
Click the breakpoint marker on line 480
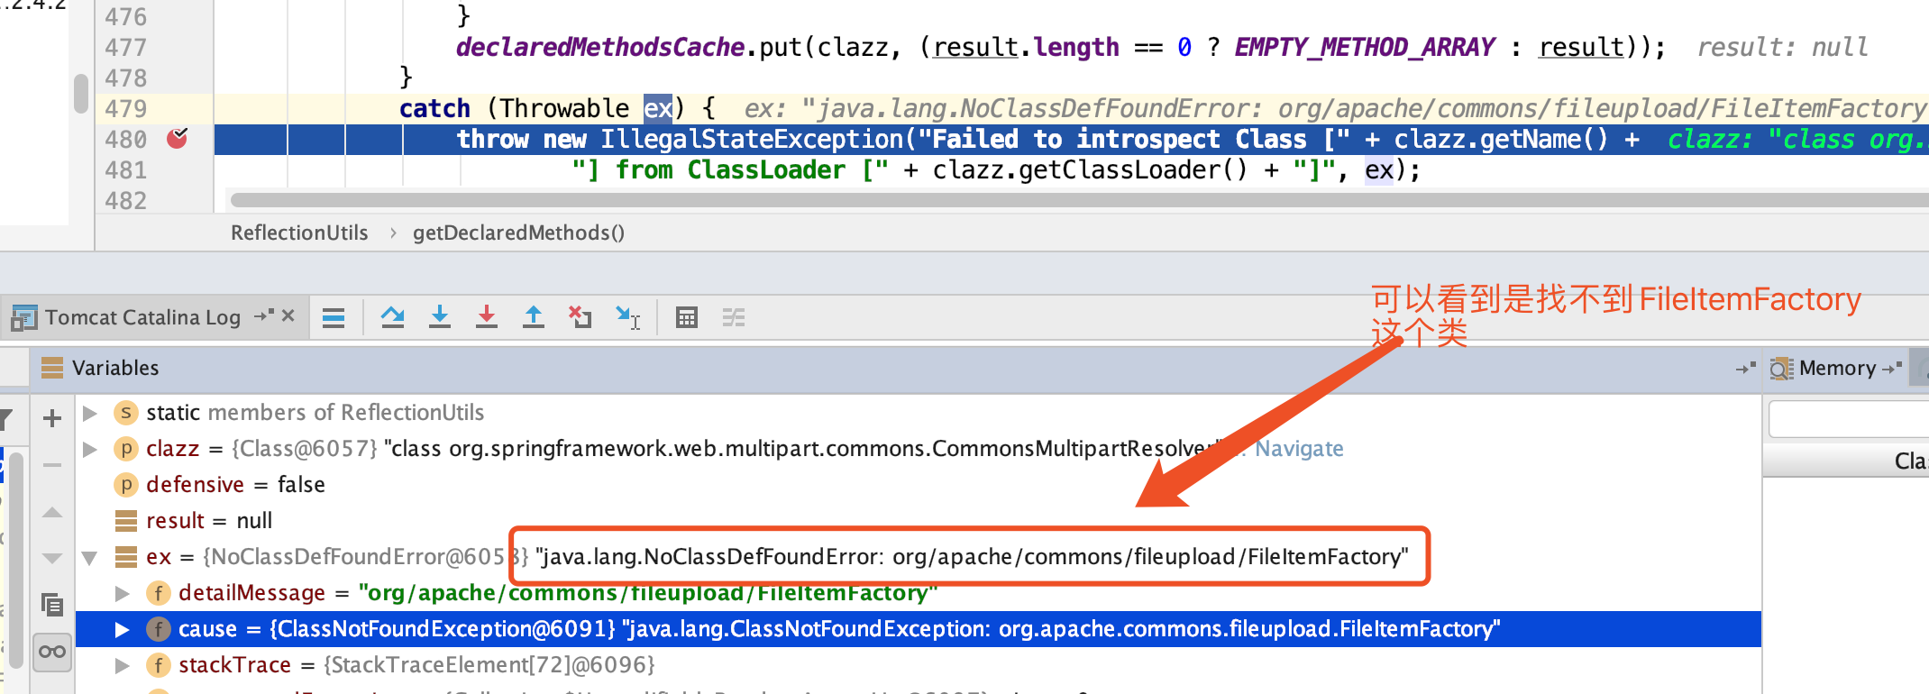178,139
